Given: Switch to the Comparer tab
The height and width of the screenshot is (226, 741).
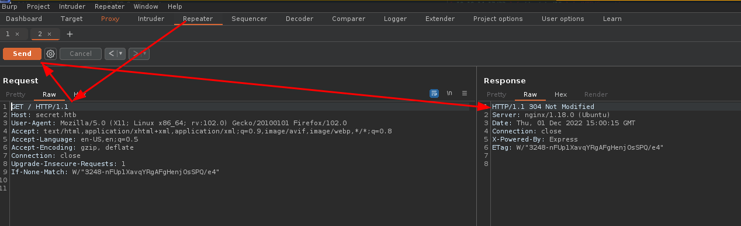Looking at the screenshot, I should (348, 19).
